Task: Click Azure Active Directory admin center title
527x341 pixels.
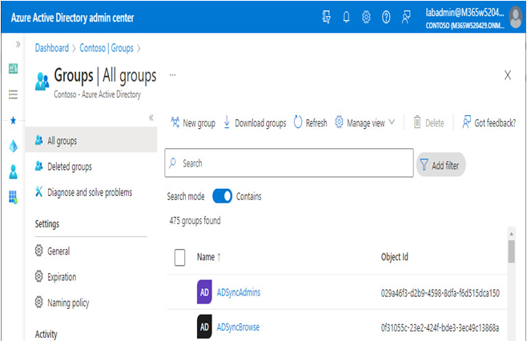Action: click(x=72, y=18)
